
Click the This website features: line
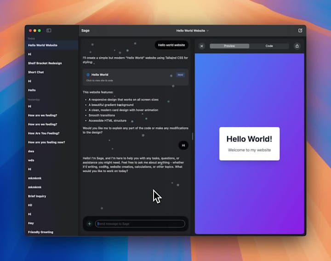click(98, 92)
